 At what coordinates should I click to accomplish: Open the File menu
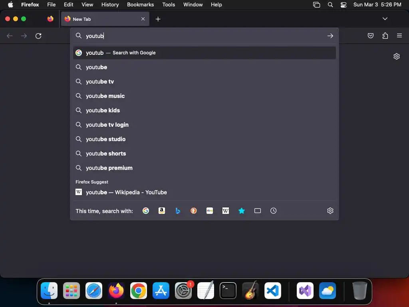[x=52, y=4]
